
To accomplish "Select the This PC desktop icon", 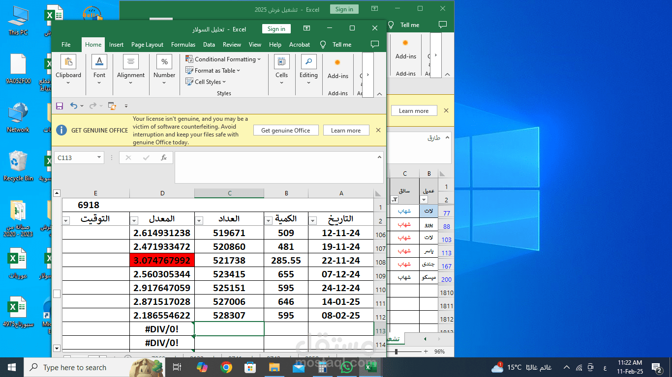I will (18, 21).
